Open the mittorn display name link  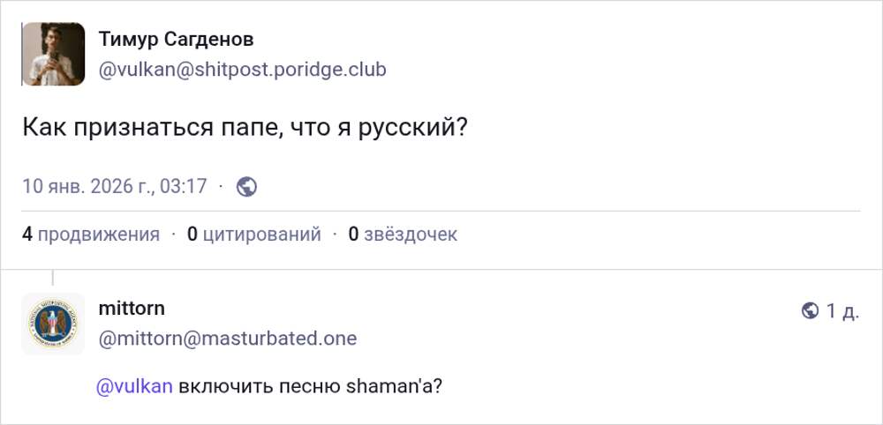(x=132, y=309)
